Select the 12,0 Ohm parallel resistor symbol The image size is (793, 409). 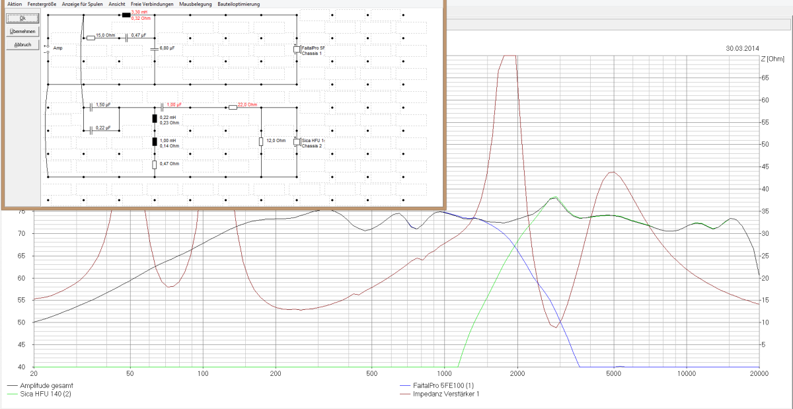coord(261,141)
